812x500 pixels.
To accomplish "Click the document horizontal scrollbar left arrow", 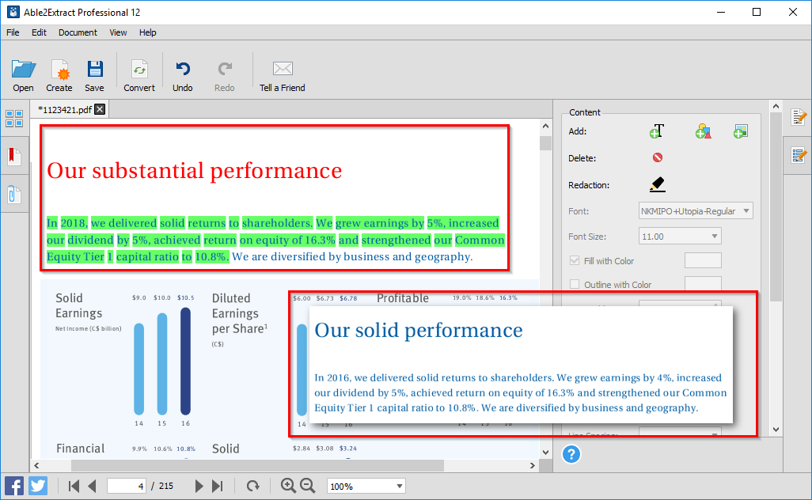I will [x=36, y=465].
